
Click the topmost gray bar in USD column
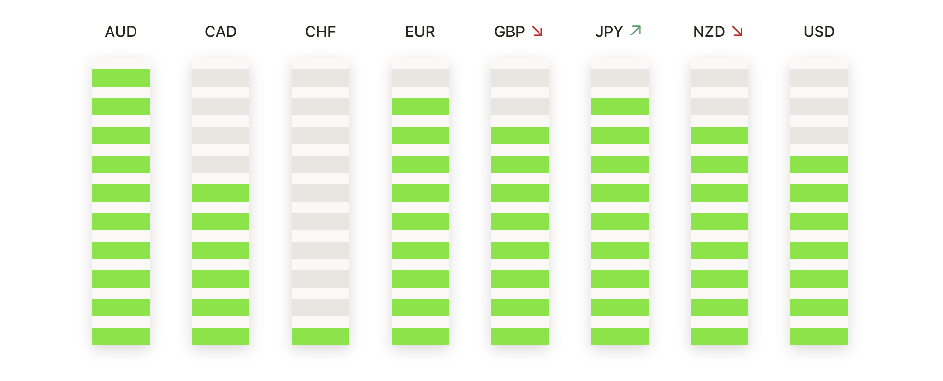(819, 78)
